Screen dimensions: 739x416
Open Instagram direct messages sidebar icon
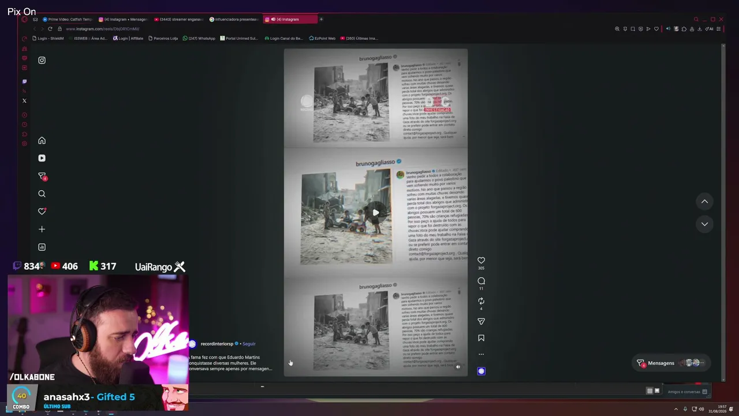pyautogui.click(x=42, y=176)
